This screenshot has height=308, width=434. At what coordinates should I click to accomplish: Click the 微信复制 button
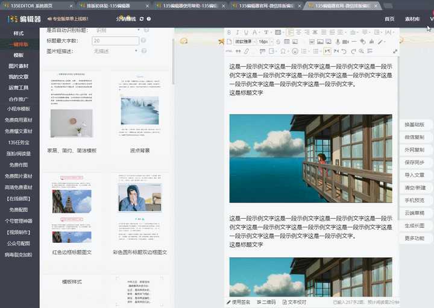(415, 137)
